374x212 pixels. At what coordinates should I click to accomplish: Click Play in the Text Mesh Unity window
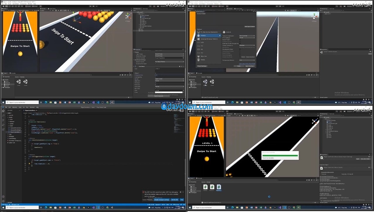point(90,6)
